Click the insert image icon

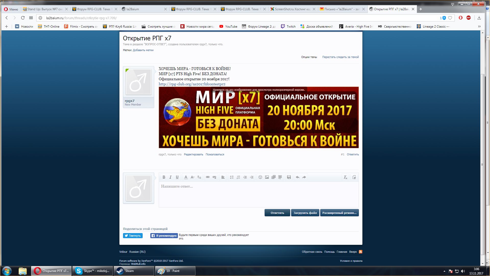click(267, 177)
